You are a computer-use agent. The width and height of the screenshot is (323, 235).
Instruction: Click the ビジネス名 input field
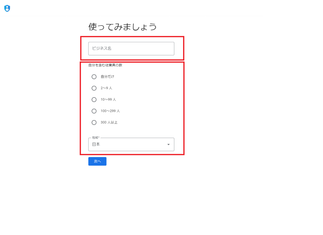131,49
